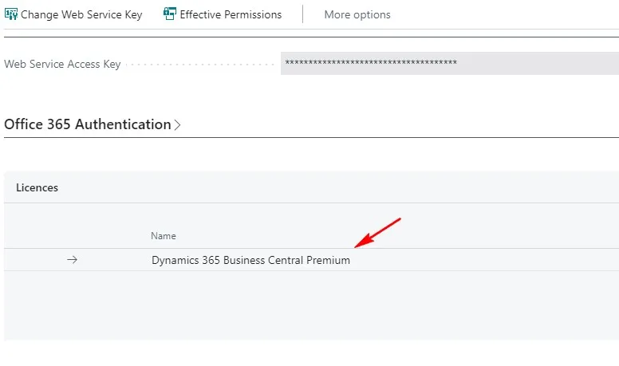This screenshot has height=366, width=619.
Task: Click the word Permissions in the action bar
Action: tap(253, 14)
